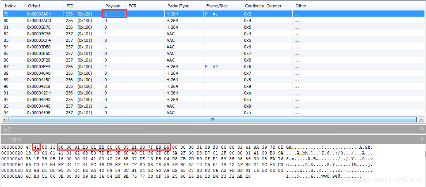The width and height of the screenshot is (426, 187).
Task: Click the Payload column header
Action: tap(114, 6)
